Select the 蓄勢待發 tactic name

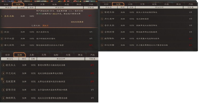[x=11, y=90]
